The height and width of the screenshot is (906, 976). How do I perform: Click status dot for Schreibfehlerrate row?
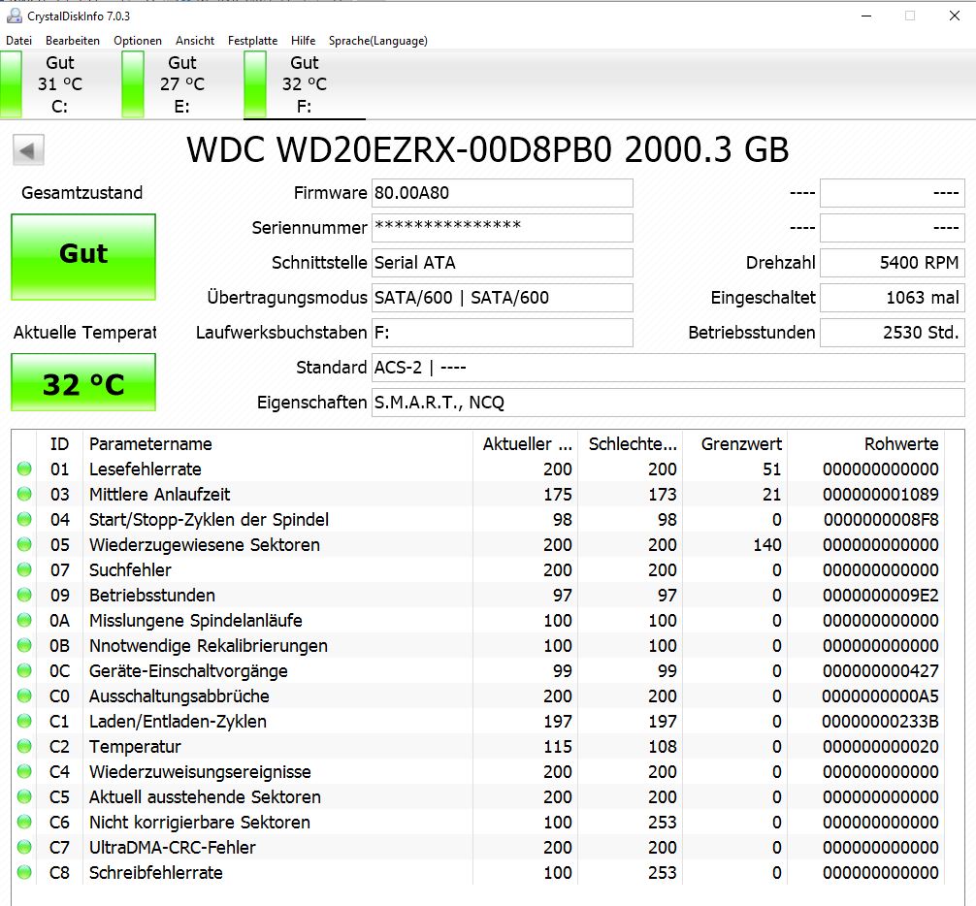[24, 872]
